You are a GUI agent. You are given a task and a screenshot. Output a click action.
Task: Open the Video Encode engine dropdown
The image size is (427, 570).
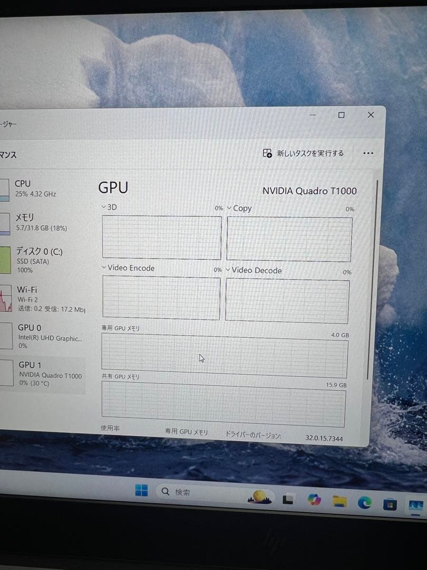click(104, 268)
